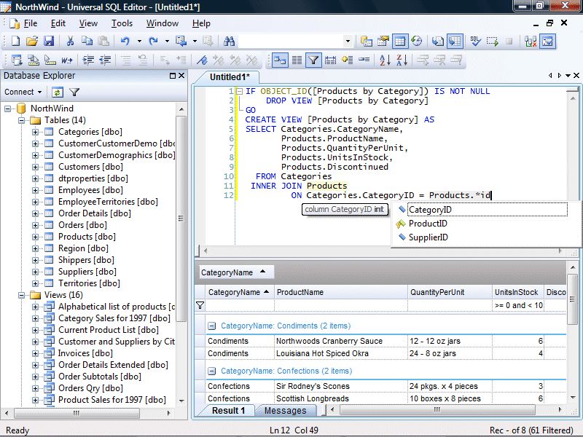Open the Tools menu

click(x=122, y=23)
